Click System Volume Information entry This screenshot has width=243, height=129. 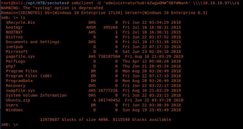36,95
